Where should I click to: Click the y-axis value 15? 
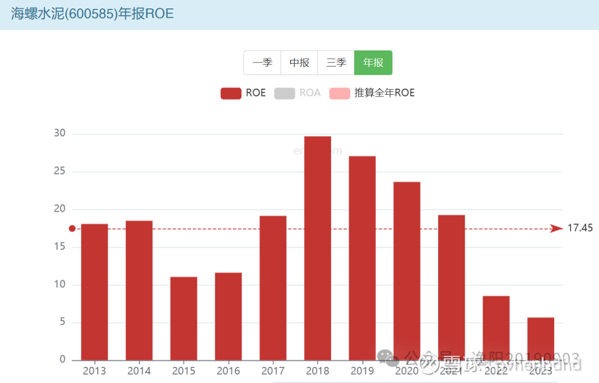[x=59, y=246]
